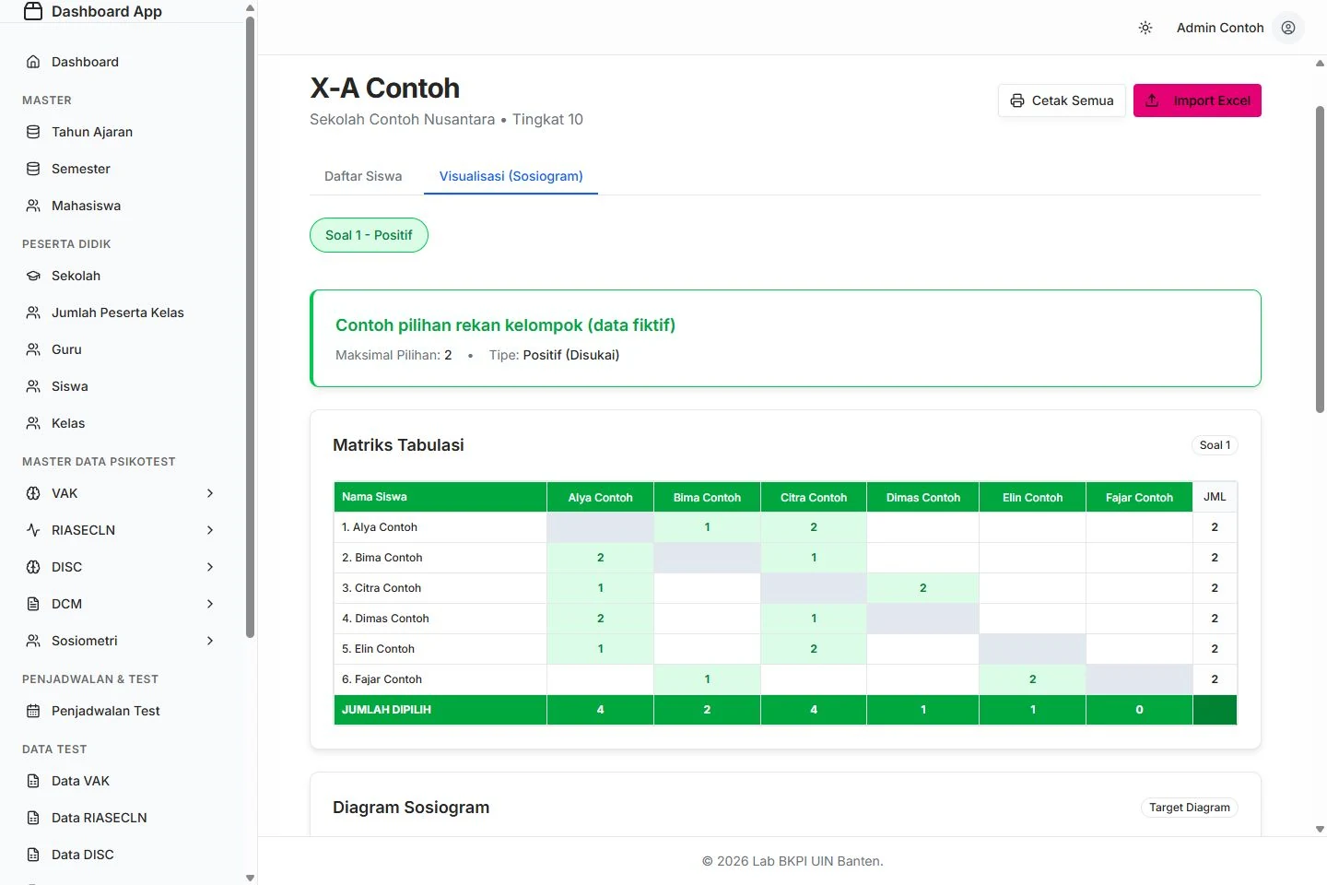Switch to the Daftar Siswa tab
The height and width of the screenshot is (885, 1327).
coord(363,176)
